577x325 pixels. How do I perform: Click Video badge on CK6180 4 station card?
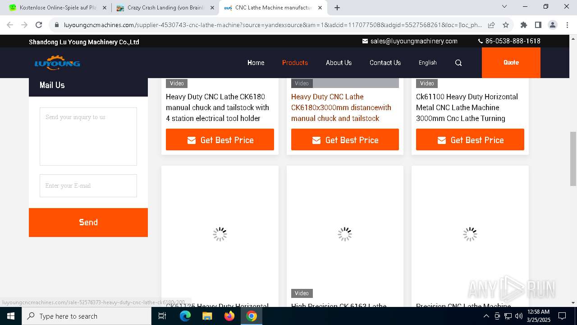177,83
